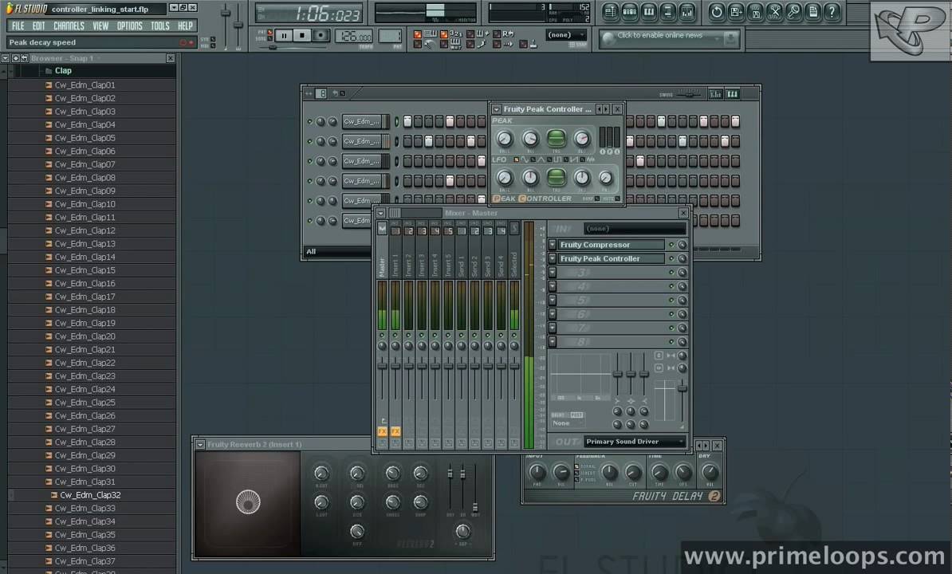Viewport: 952px width, 574px height.
Task: Open the playlist window icon
Action: pos(610,11)
